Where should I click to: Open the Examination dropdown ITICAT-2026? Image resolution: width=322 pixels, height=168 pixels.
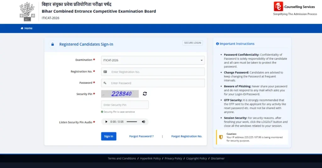(x=153, y=60)
